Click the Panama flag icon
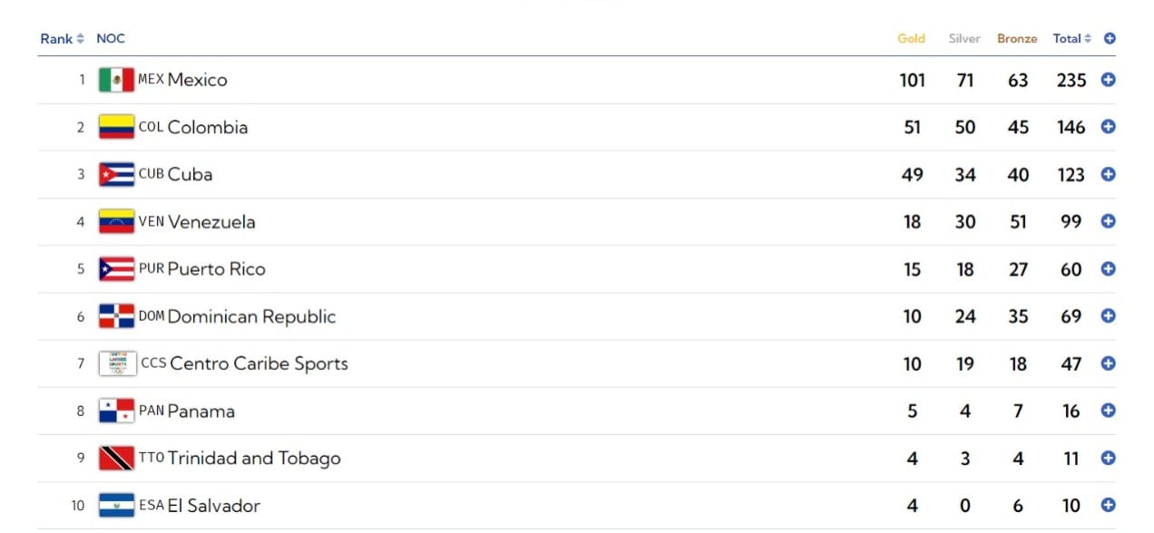1154x533 pixels. 116,411
